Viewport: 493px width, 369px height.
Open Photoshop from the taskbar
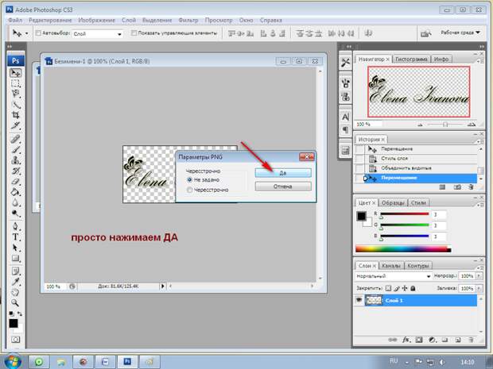(x=127, y=362)
